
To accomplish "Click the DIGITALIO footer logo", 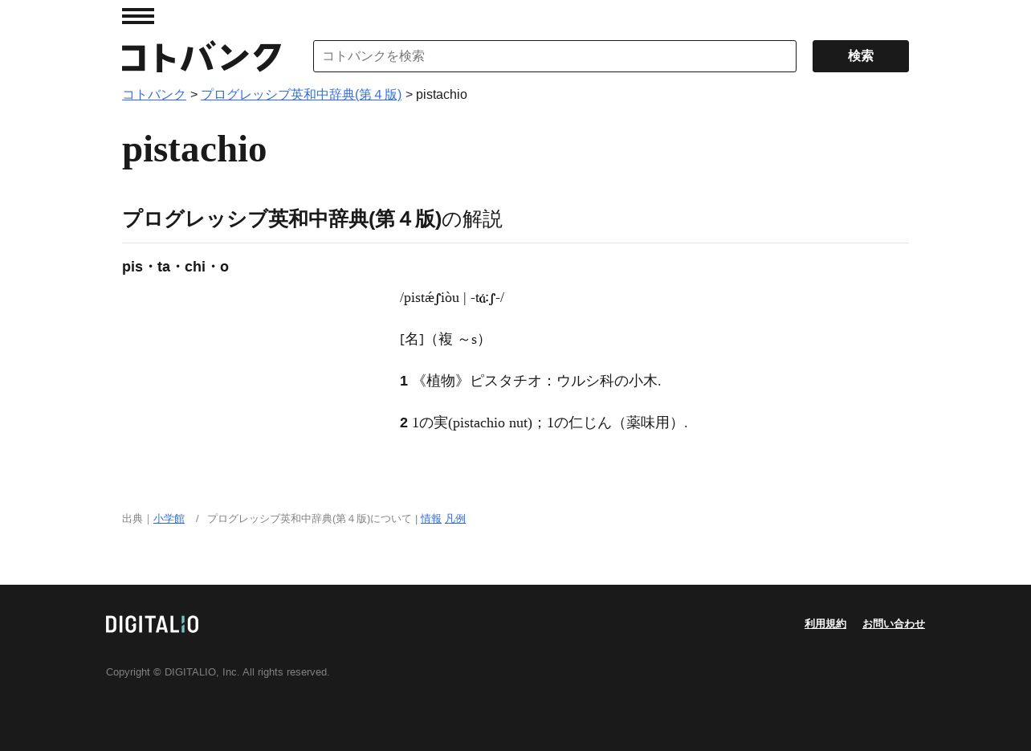I will point(153,624).
